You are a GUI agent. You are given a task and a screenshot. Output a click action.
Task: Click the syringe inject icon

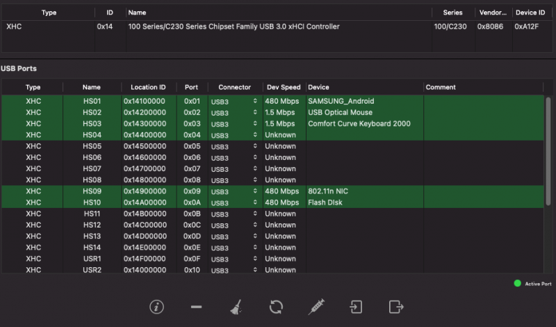[x=317, y=307]
